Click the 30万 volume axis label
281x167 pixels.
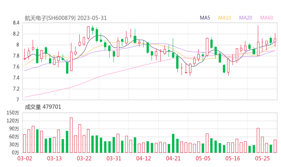pos(14,145)
